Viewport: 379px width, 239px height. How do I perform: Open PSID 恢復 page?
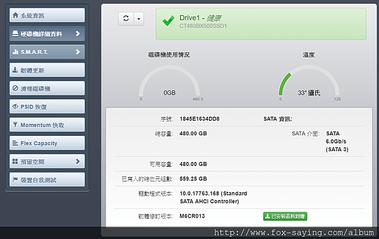tap(47, 106)
